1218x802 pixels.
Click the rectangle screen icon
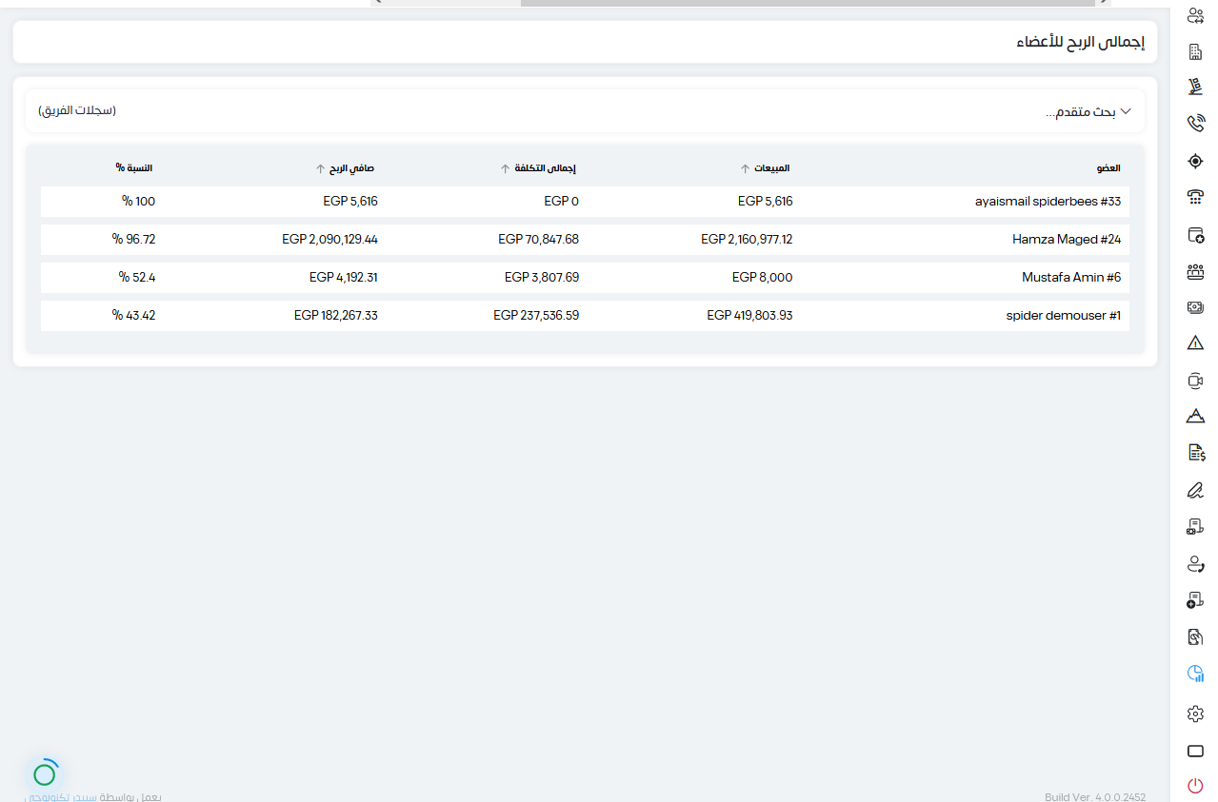[x=1195, y=751]
